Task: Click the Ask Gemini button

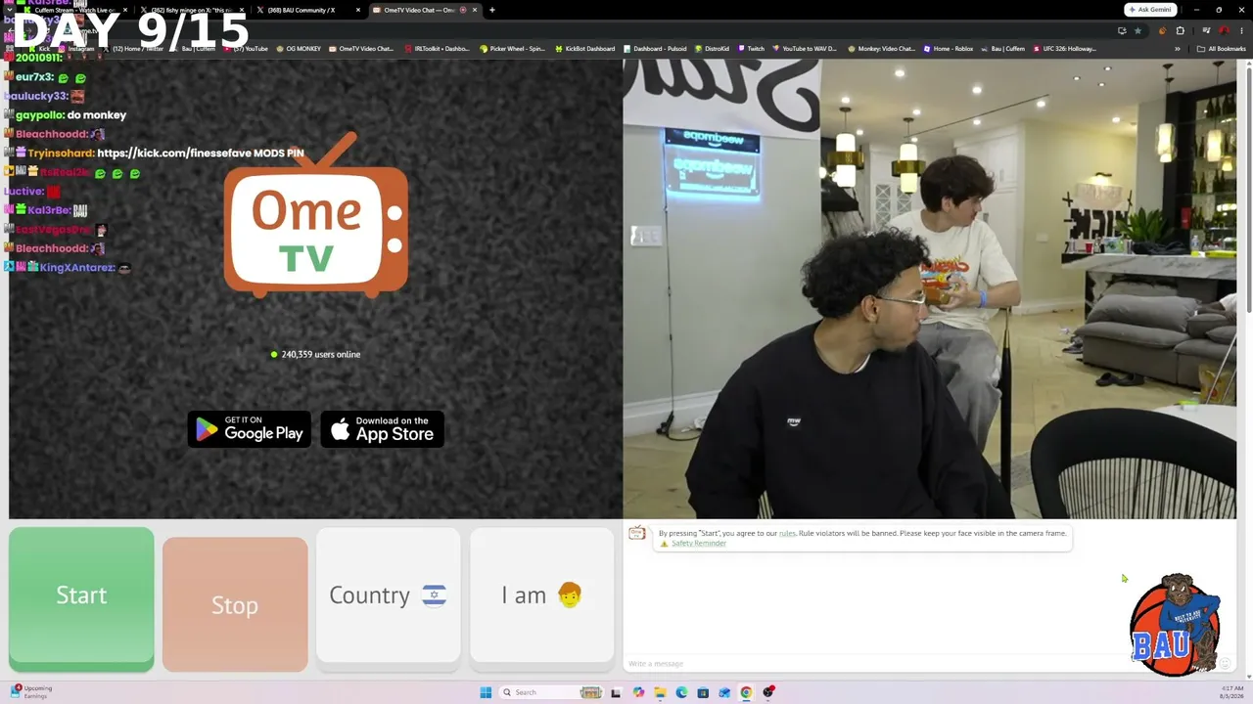Action: pos(1149,10)
